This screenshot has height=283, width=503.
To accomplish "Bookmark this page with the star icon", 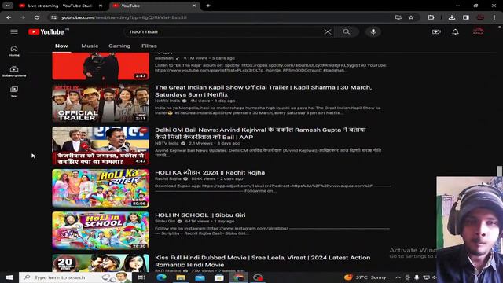I will click(411, 17).
